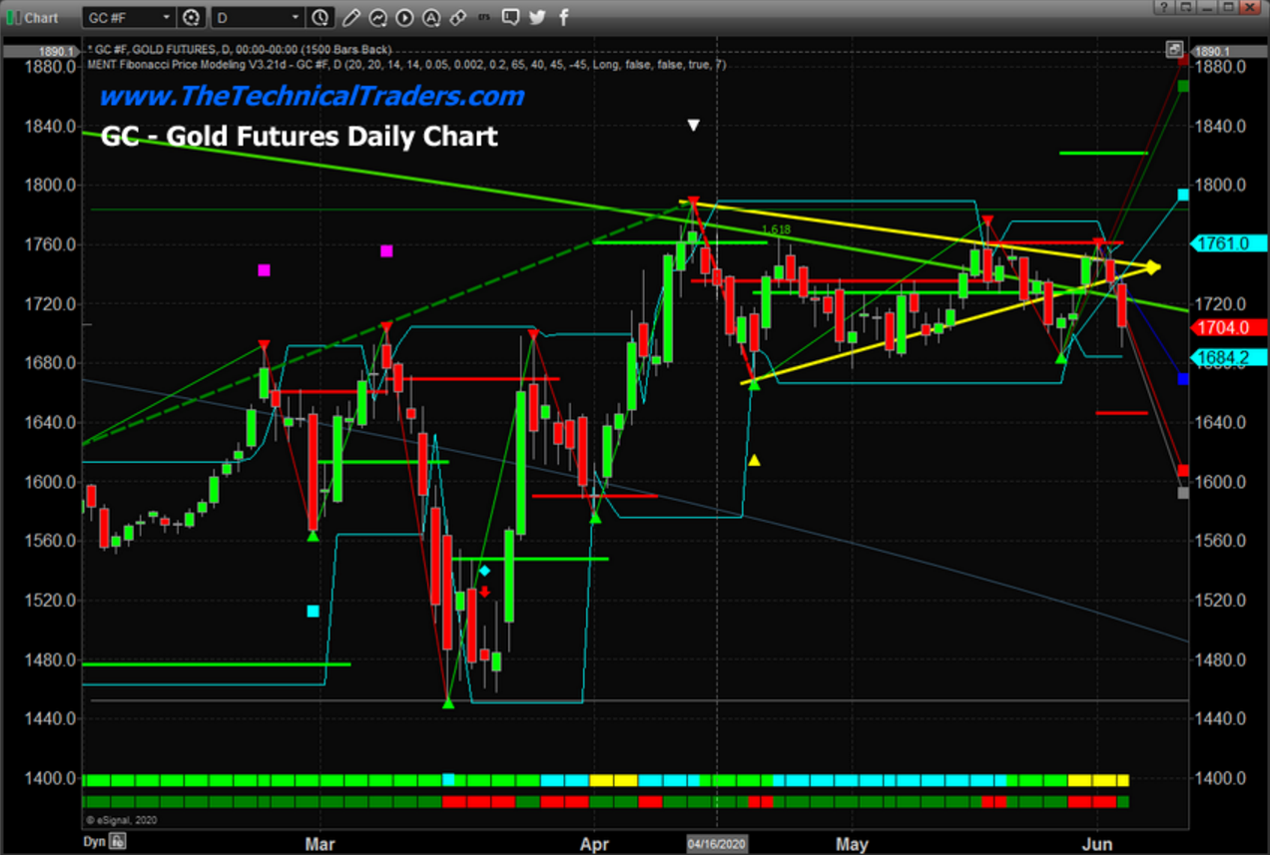Toggle the green chart link indicator
Image resolution: width=1270 pixels, height=855 pixels.
tap(11, 17)
